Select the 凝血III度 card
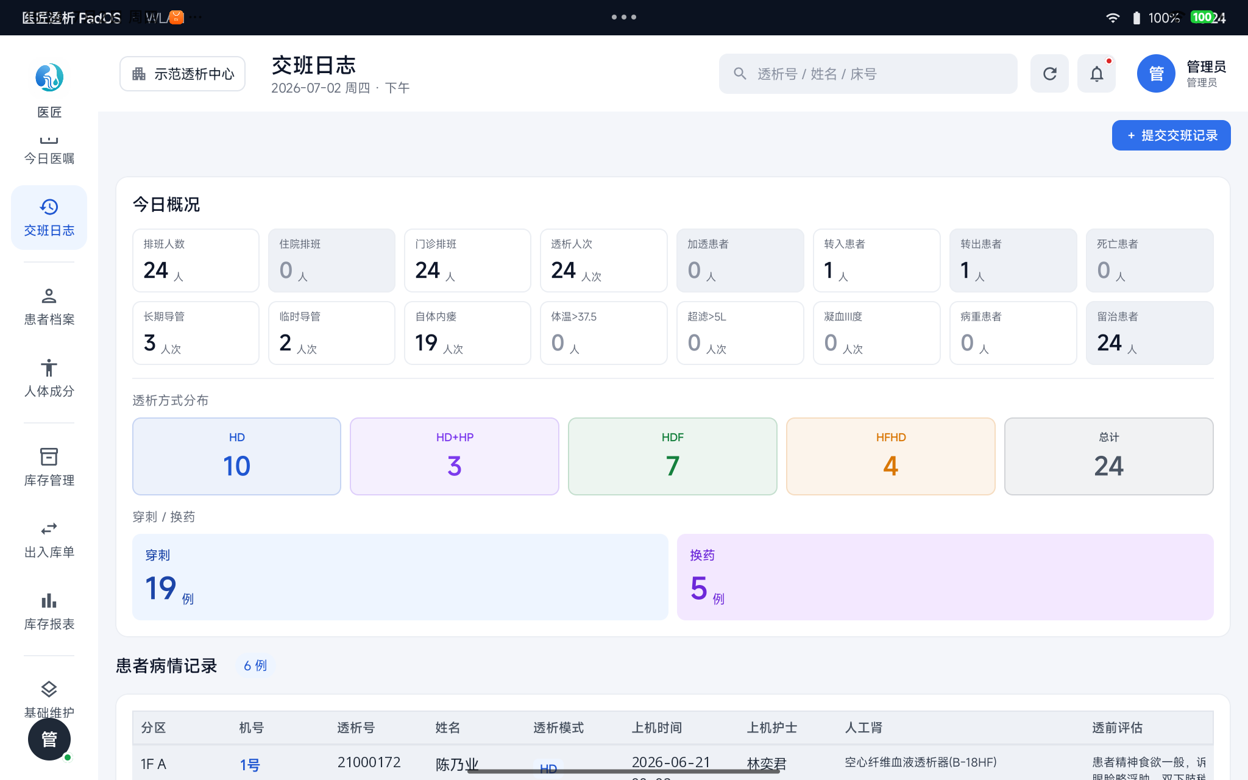Image resolution: width=1248 pixels, height=780 pixels. click(876, 333)
